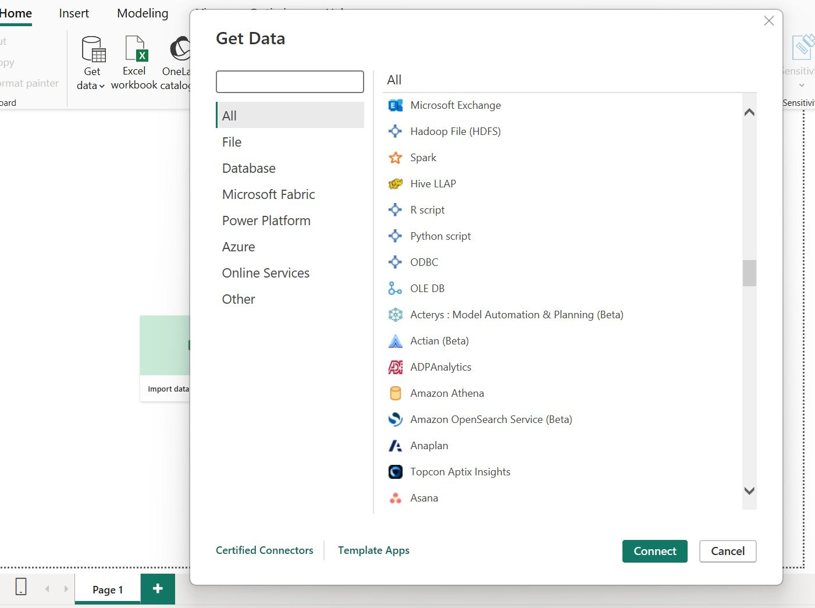The width and height of the screenshot is (815, 608).
Task: Click the scroll-down chevron in connector list
Action: click(x=749, y=491)
